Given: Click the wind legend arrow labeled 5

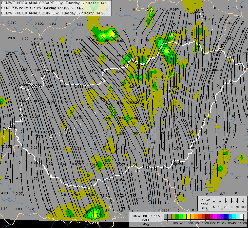Looking at the screenshot, I should tap(214, 200).
